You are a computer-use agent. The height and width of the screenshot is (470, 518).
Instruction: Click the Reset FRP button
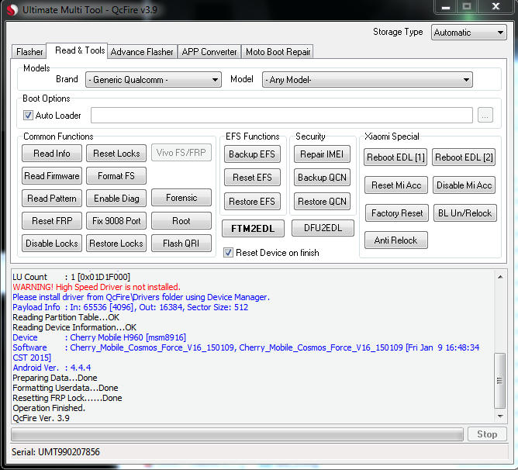click(52, 221)
